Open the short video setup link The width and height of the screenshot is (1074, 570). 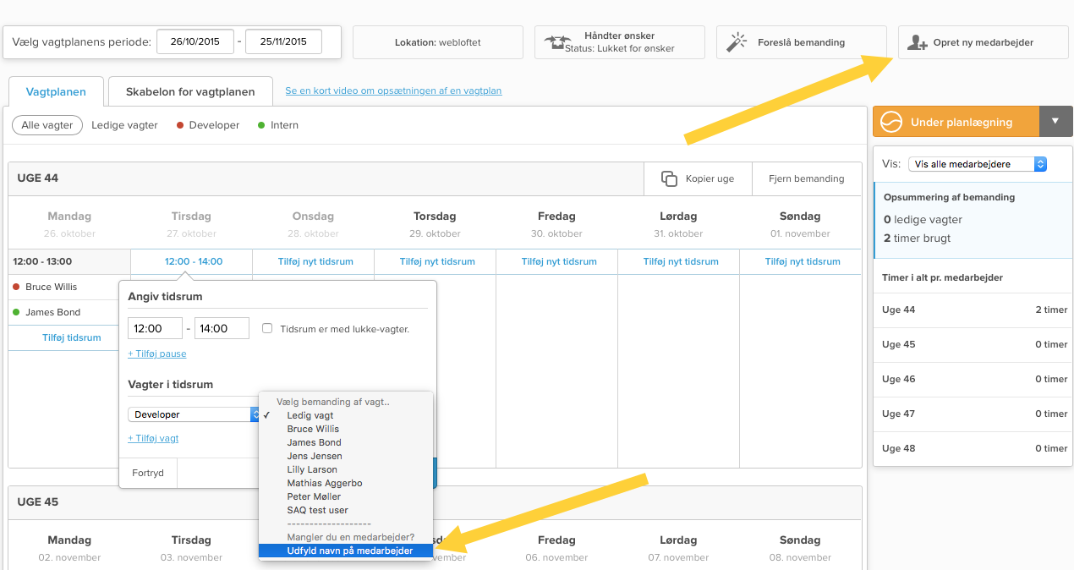point(393,90)
